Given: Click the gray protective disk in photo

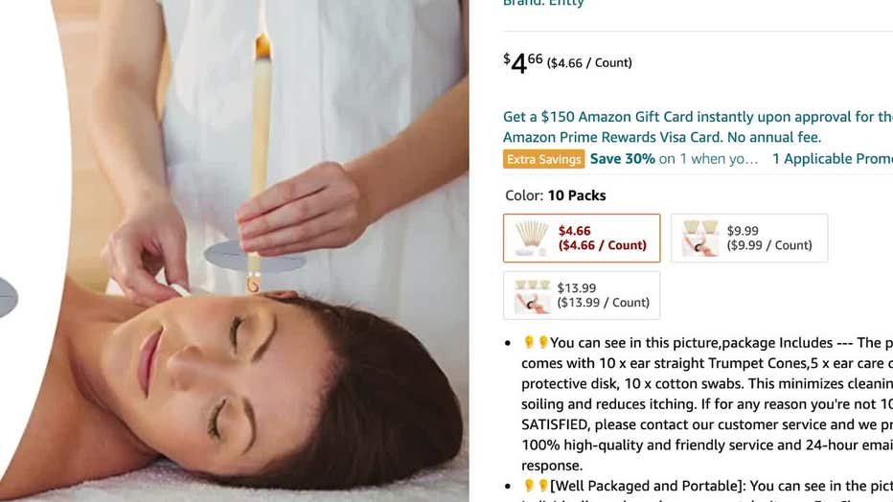Looking at the screenshot, I should pos(255,258).
